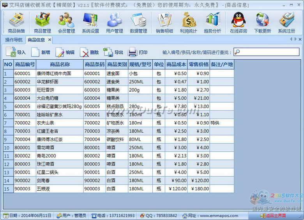This screenshot has height=220, width=304.
Task: Click the 导入 import button
Action: coord(16,52)
